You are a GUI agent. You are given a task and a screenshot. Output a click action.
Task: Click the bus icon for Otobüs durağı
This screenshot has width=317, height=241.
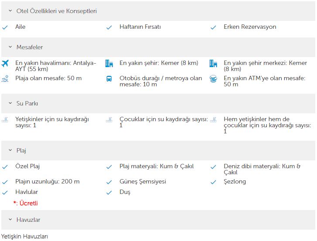point(109,79)
